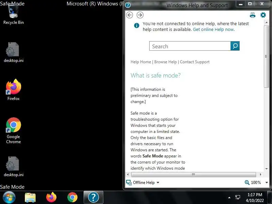
Task: Click the 100% zoom magnifier icon
Action: 247,183
